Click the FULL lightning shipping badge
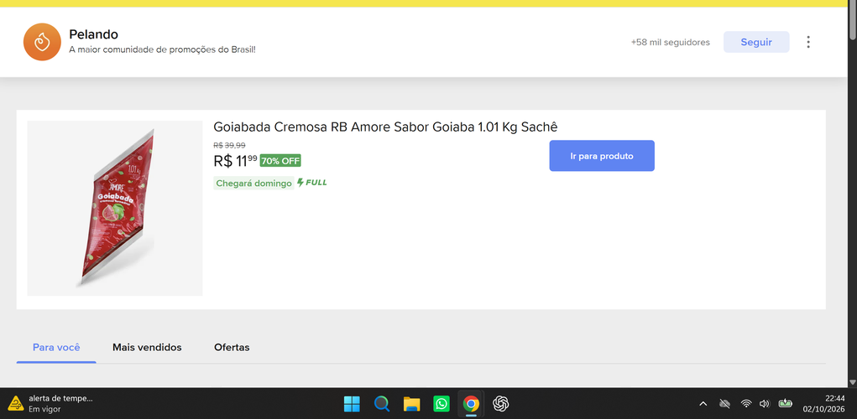This screenshot has width=857, height=419. [312, 183]
